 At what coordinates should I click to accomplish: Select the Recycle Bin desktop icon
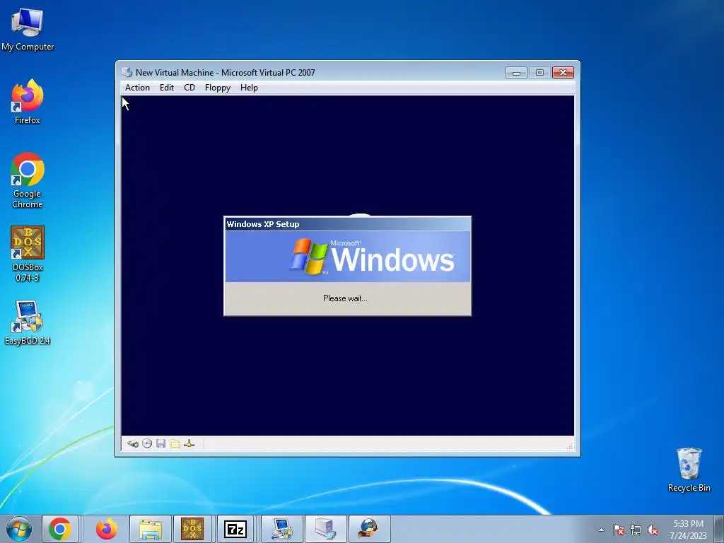tap(689, 470)
